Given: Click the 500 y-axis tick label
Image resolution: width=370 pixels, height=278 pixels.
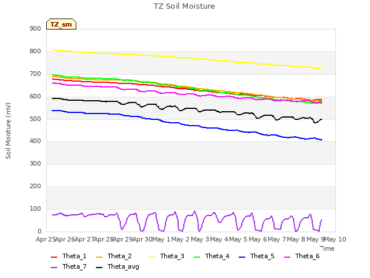Looking at the screenshot, I should coord(35,119).
